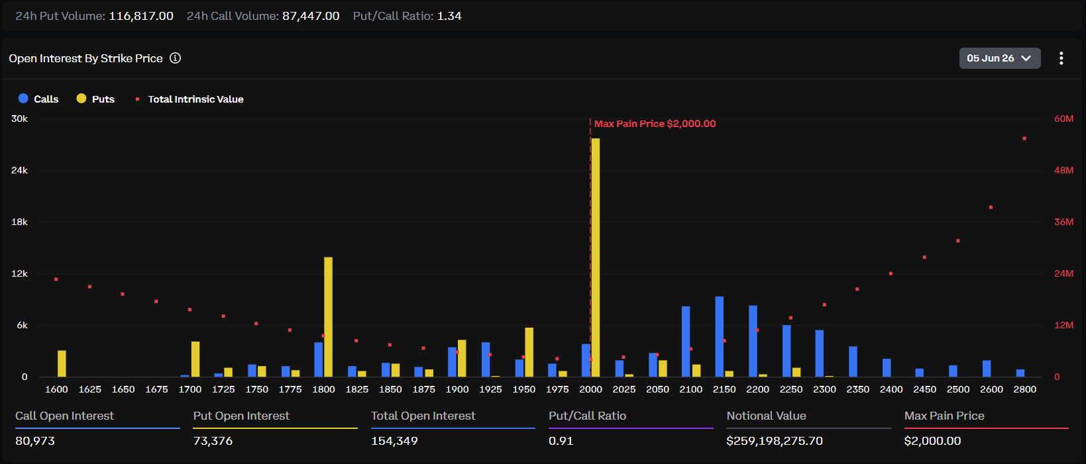
Task: Click the red intrinsic value dot above strike 2800
Action: tap(1024, 138)
